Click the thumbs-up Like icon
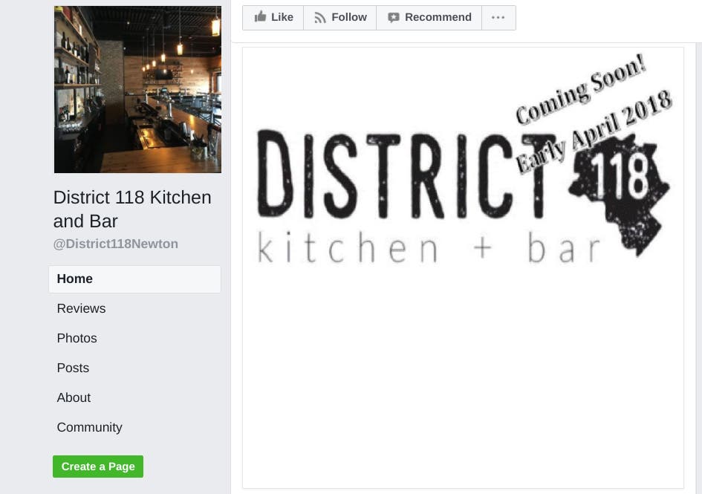 pyautogui.click(x=260, y=17)
